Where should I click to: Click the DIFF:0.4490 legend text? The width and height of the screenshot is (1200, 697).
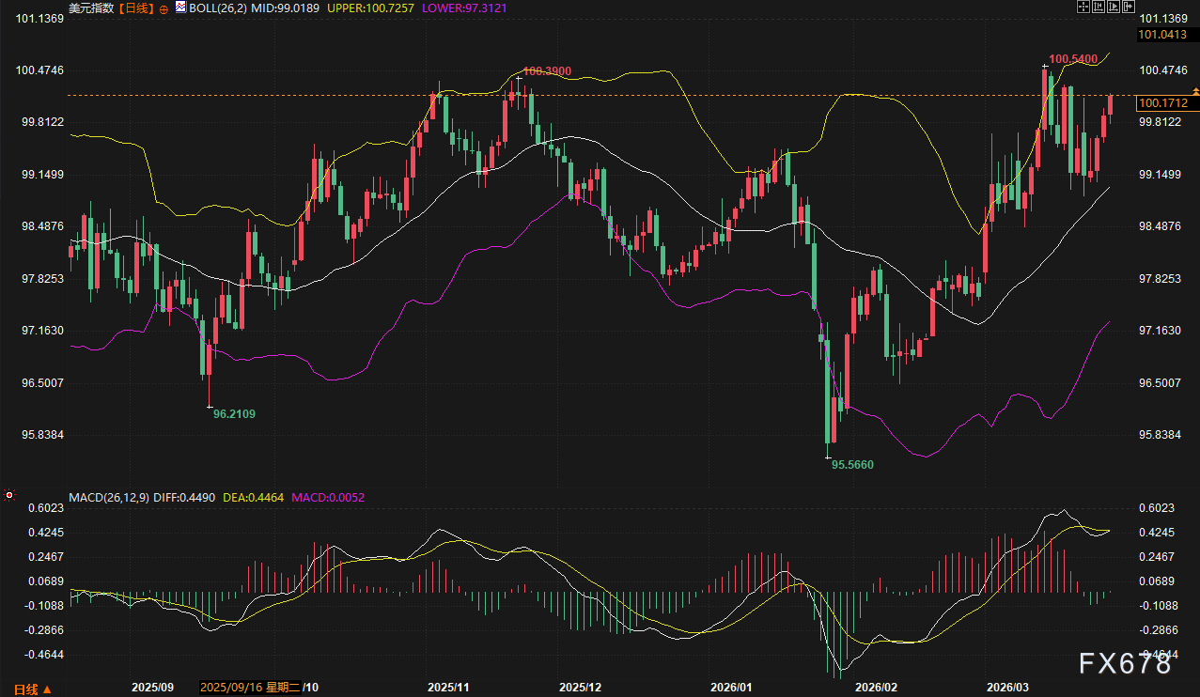pyautogui.click(x=182, y=496)
